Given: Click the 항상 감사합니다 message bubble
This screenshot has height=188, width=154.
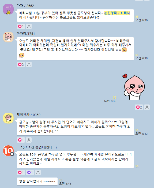Looking at the screenshot, I should (x=37, y=181).
